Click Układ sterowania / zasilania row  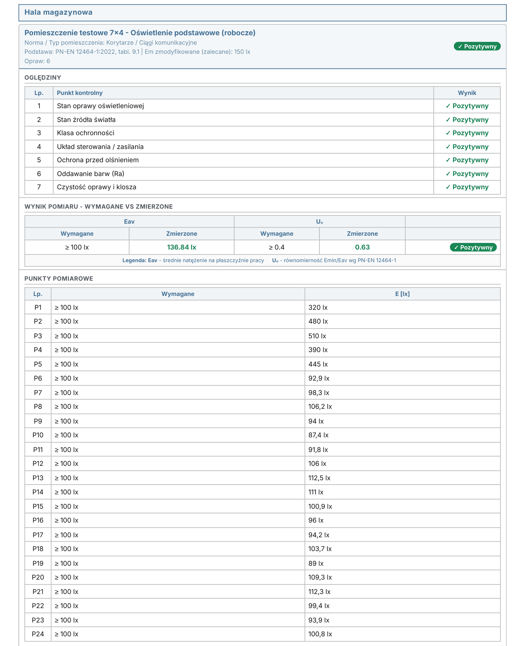tap(262, 147)
